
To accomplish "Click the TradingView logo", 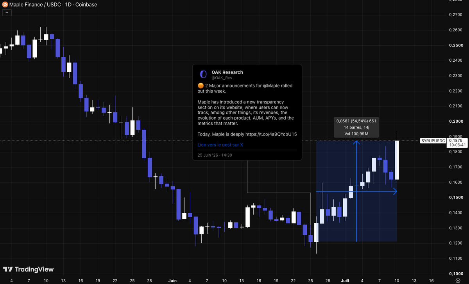I will tap(29, 270).
